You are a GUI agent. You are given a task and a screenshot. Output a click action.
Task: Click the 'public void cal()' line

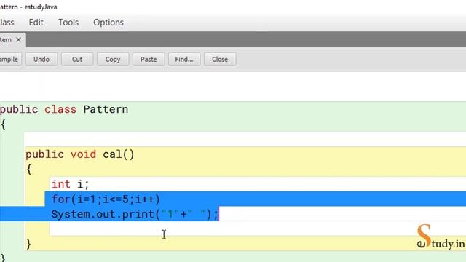tap(79, 154)
